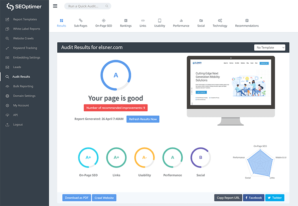Open Bulk Reporting in sidebar
298x206 pixels.
[23, 87]
